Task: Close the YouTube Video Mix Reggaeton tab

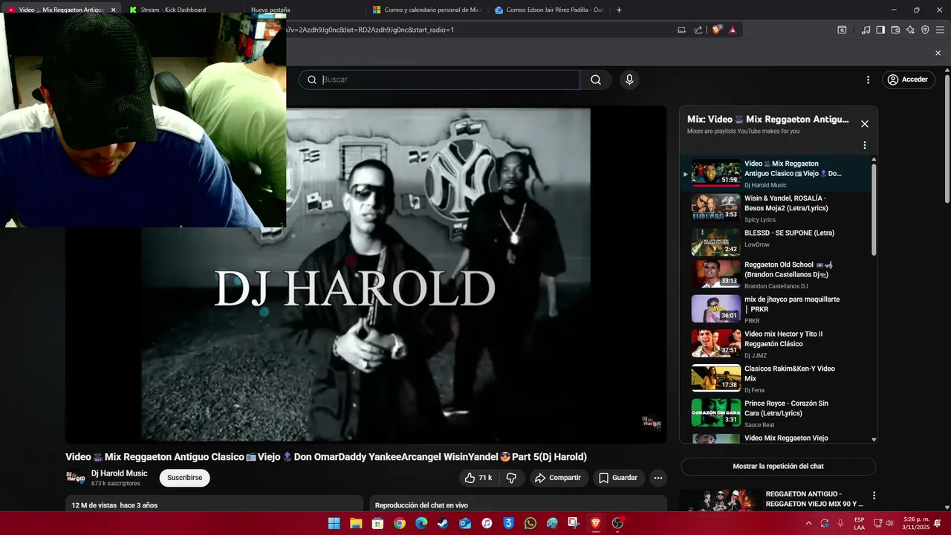Action: pyautogui.click(x=113, y=10)
